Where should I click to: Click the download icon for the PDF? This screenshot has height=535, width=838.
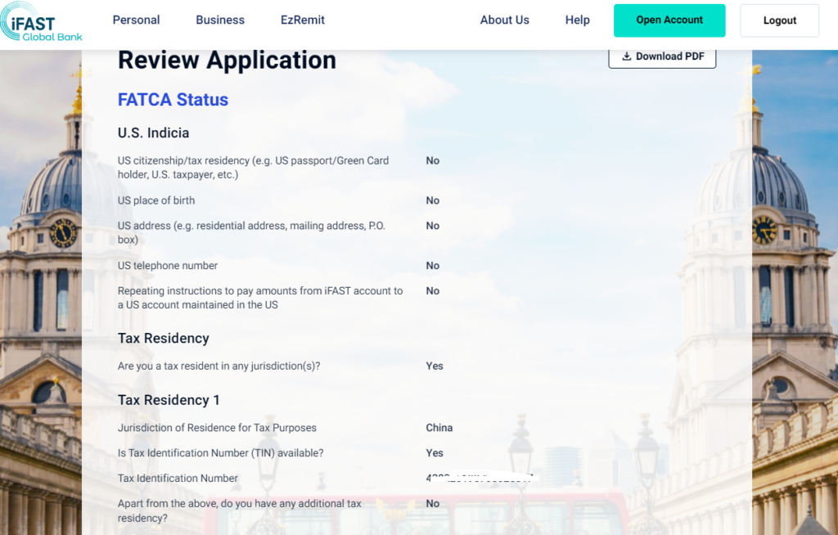[x=627, y=56]
